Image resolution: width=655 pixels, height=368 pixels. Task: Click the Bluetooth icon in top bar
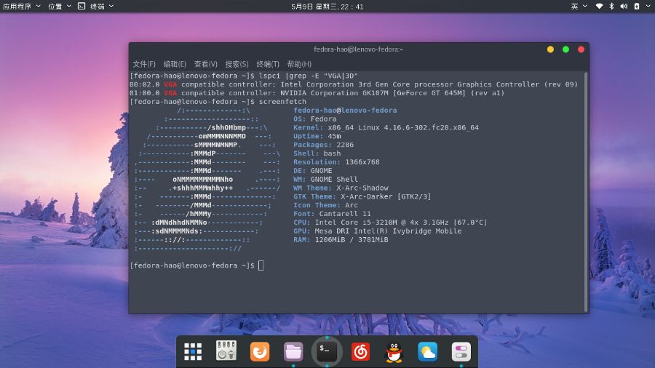pyautogui.click(x=611, y=7)
